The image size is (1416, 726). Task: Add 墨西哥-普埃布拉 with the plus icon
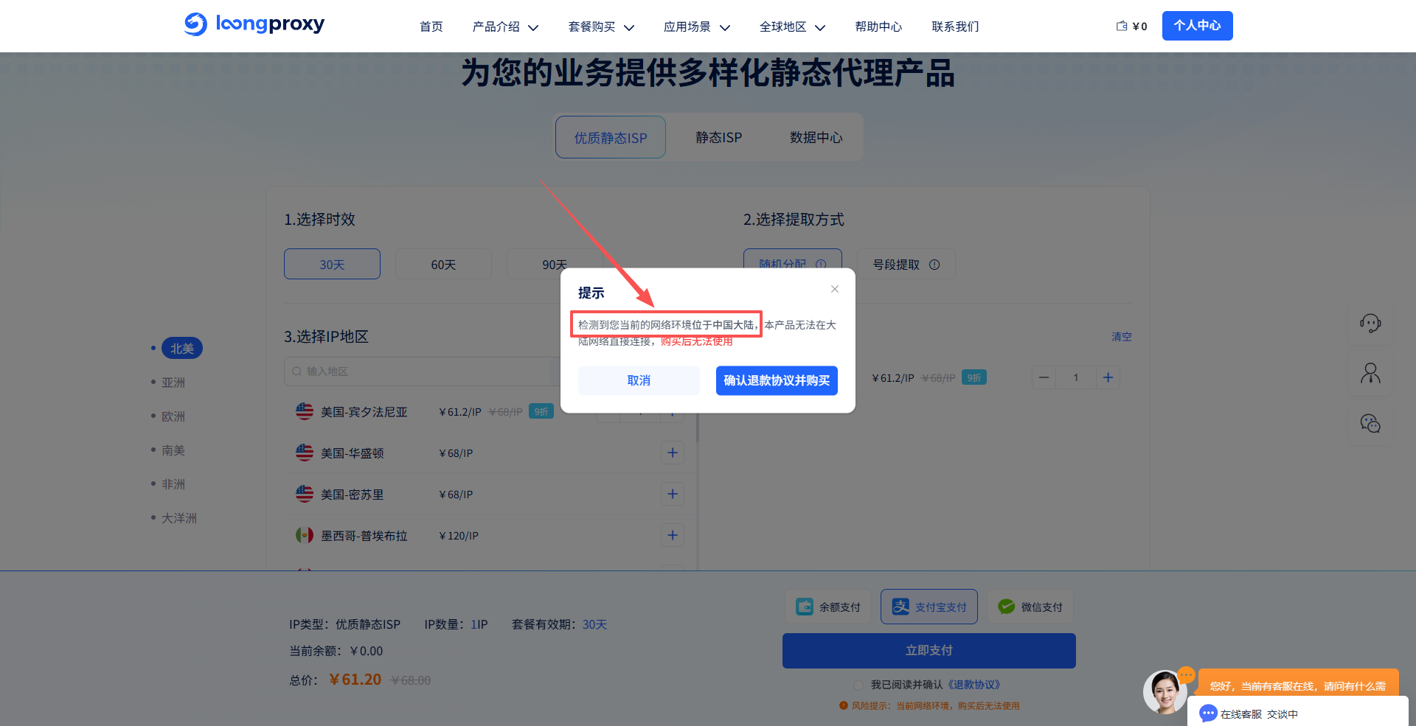[672, 535]
